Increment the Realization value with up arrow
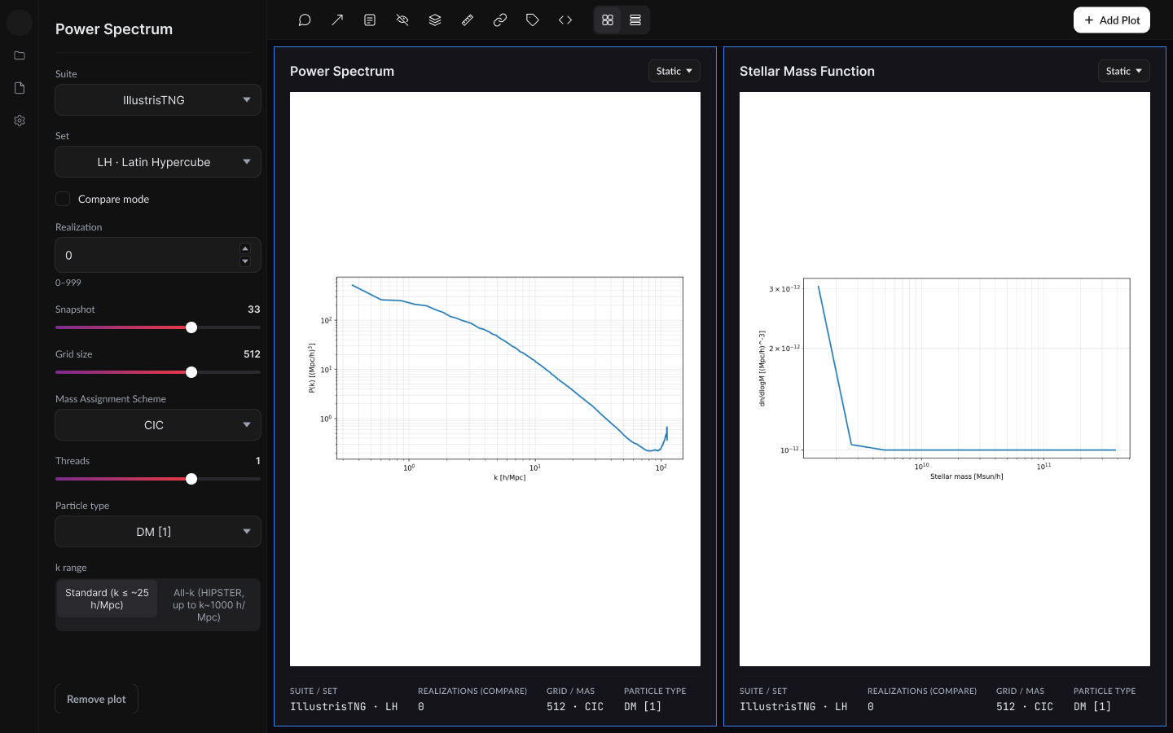Screen dimensions: 1173x733 click(245, 249)
